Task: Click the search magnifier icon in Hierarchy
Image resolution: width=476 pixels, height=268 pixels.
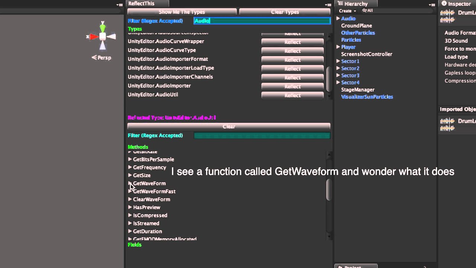Action: 364,11
